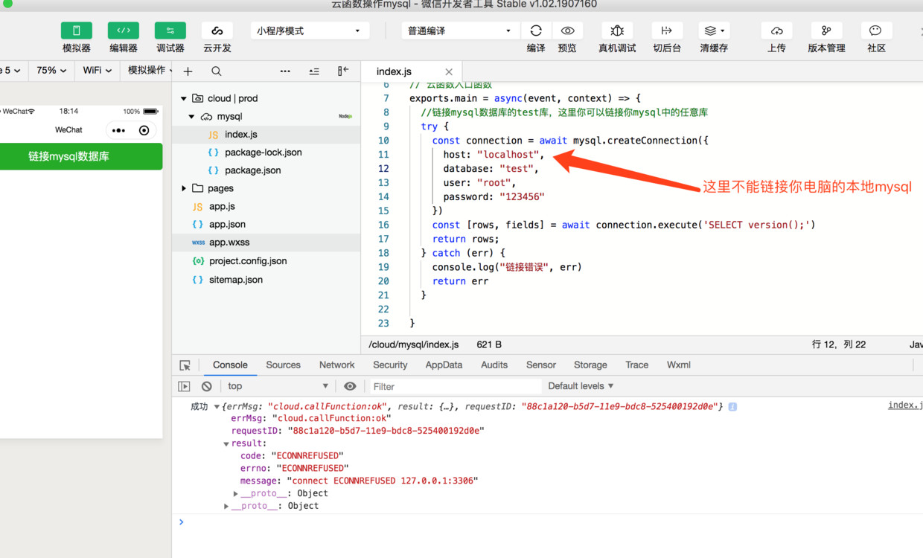Image resolution: width=923 pixels, height=558 pixels.
Task: Click the preview (预览) eye icon
Action: (x=567, y=31)
